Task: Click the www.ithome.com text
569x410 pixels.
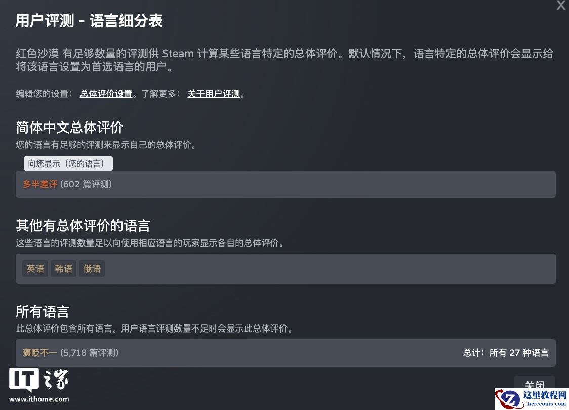Action: pyautogui.click(x=39, y=399)
